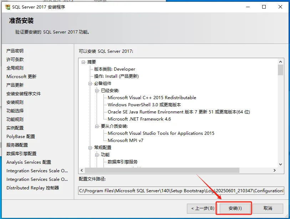Select the 实例配置 sidebar step
This screenshot has height=219, width=290.
[x=15, y=128]
